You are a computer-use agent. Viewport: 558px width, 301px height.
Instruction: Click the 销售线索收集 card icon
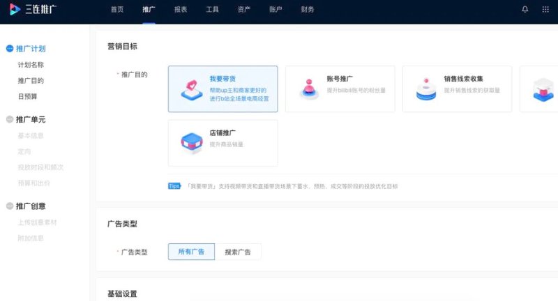[x=426, y=89]
